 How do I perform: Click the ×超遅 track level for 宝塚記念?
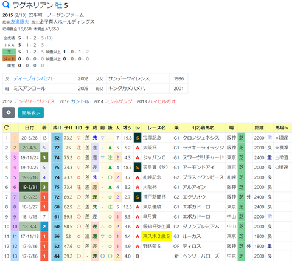282,138
